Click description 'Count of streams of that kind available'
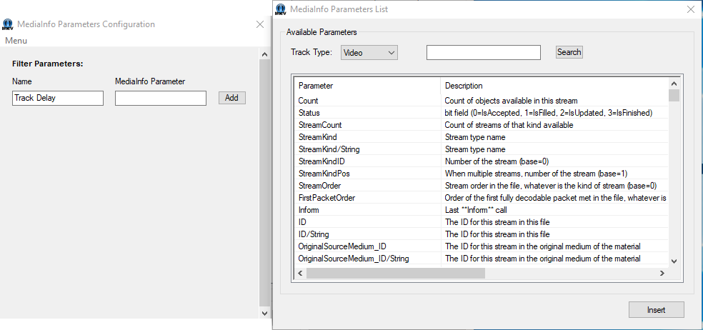703x330 pixels. point(509,125)
